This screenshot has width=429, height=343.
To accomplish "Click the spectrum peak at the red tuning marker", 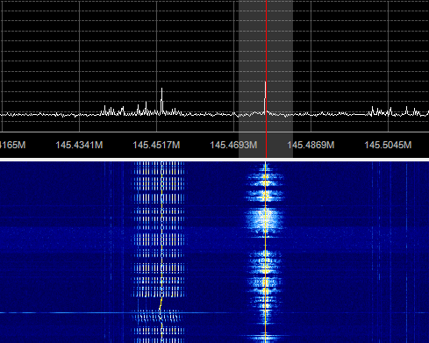I will click(x=265, y=96).
